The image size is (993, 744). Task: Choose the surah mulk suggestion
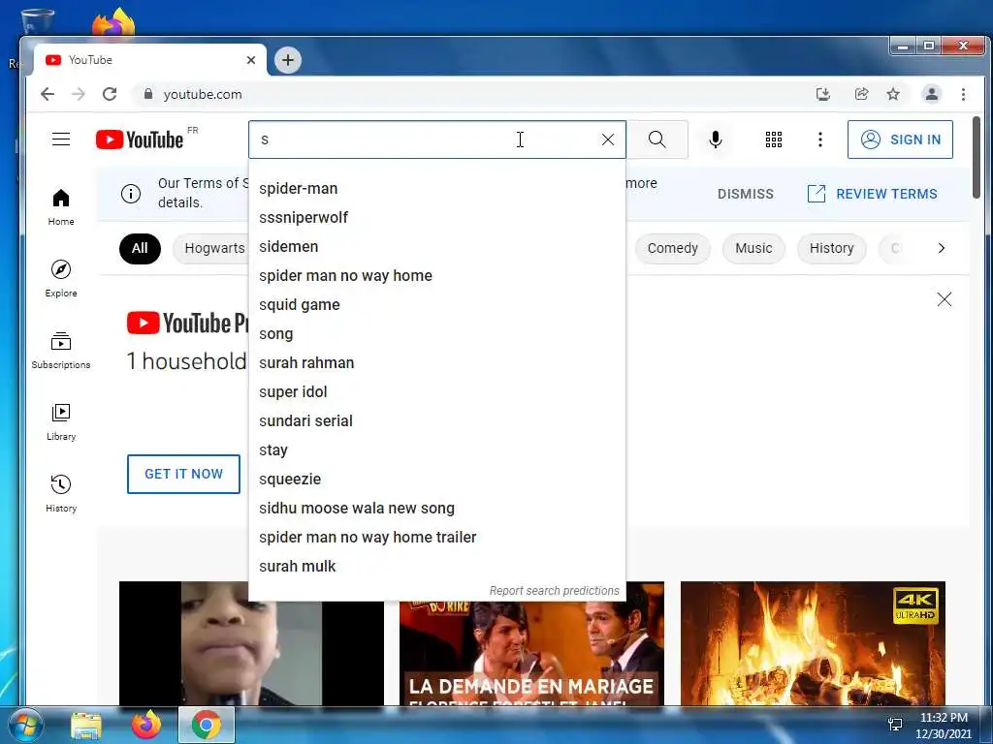click(x=437, y=567)
